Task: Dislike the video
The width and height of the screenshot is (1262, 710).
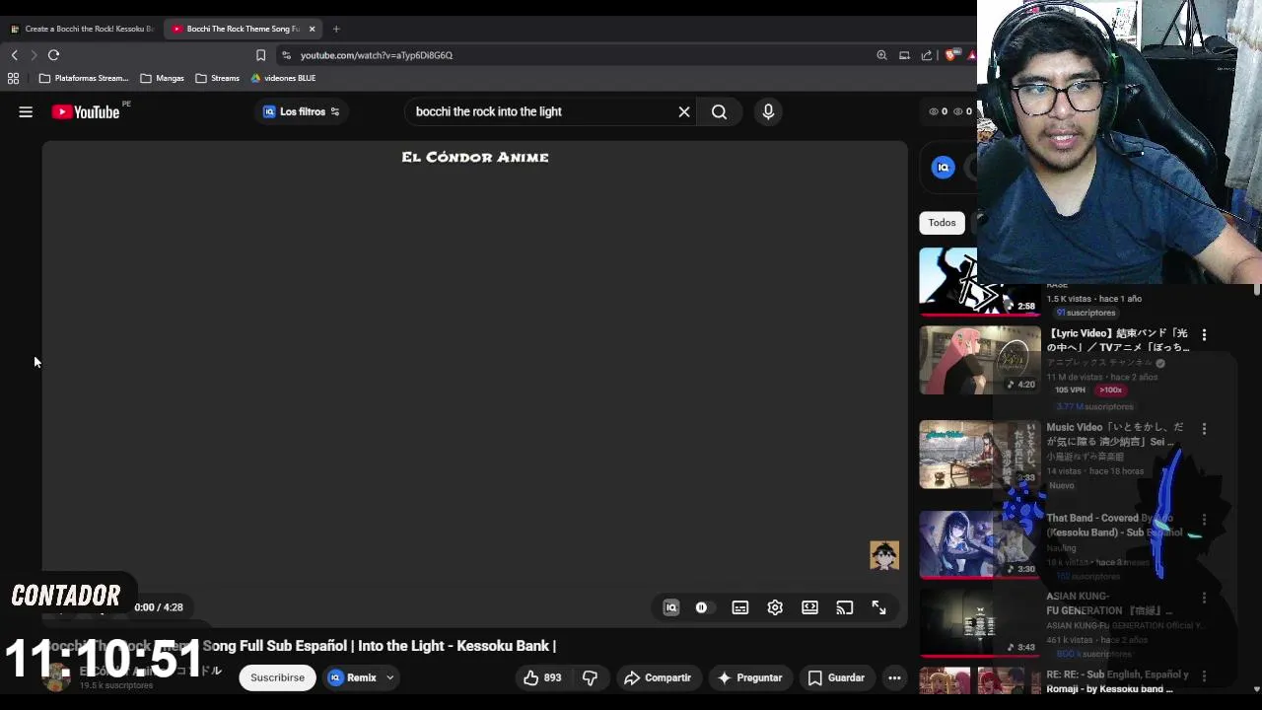Action: coord(590,677)
